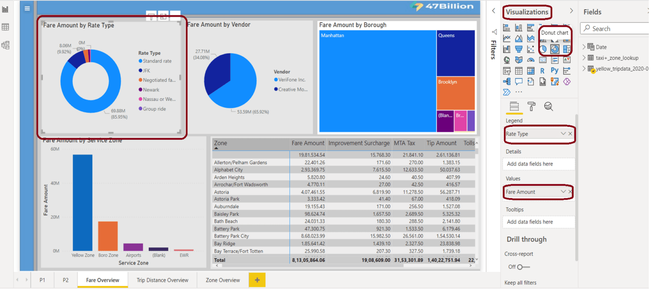
Task: Remove Rate Type from Legend with the X
Action: [571, 133]
